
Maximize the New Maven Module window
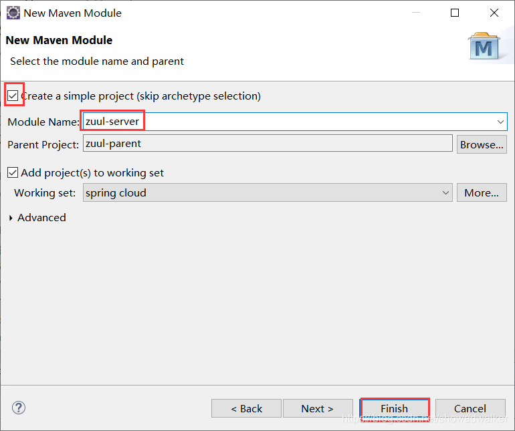coord(455,13)
